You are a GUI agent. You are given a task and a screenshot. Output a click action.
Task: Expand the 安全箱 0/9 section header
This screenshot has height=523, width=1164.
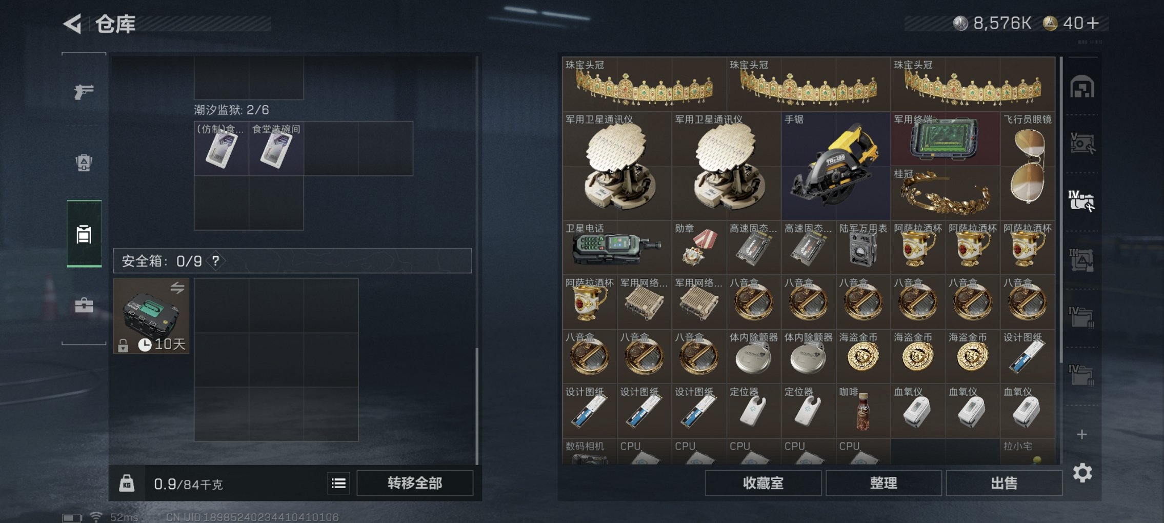[x=292, y=261]
